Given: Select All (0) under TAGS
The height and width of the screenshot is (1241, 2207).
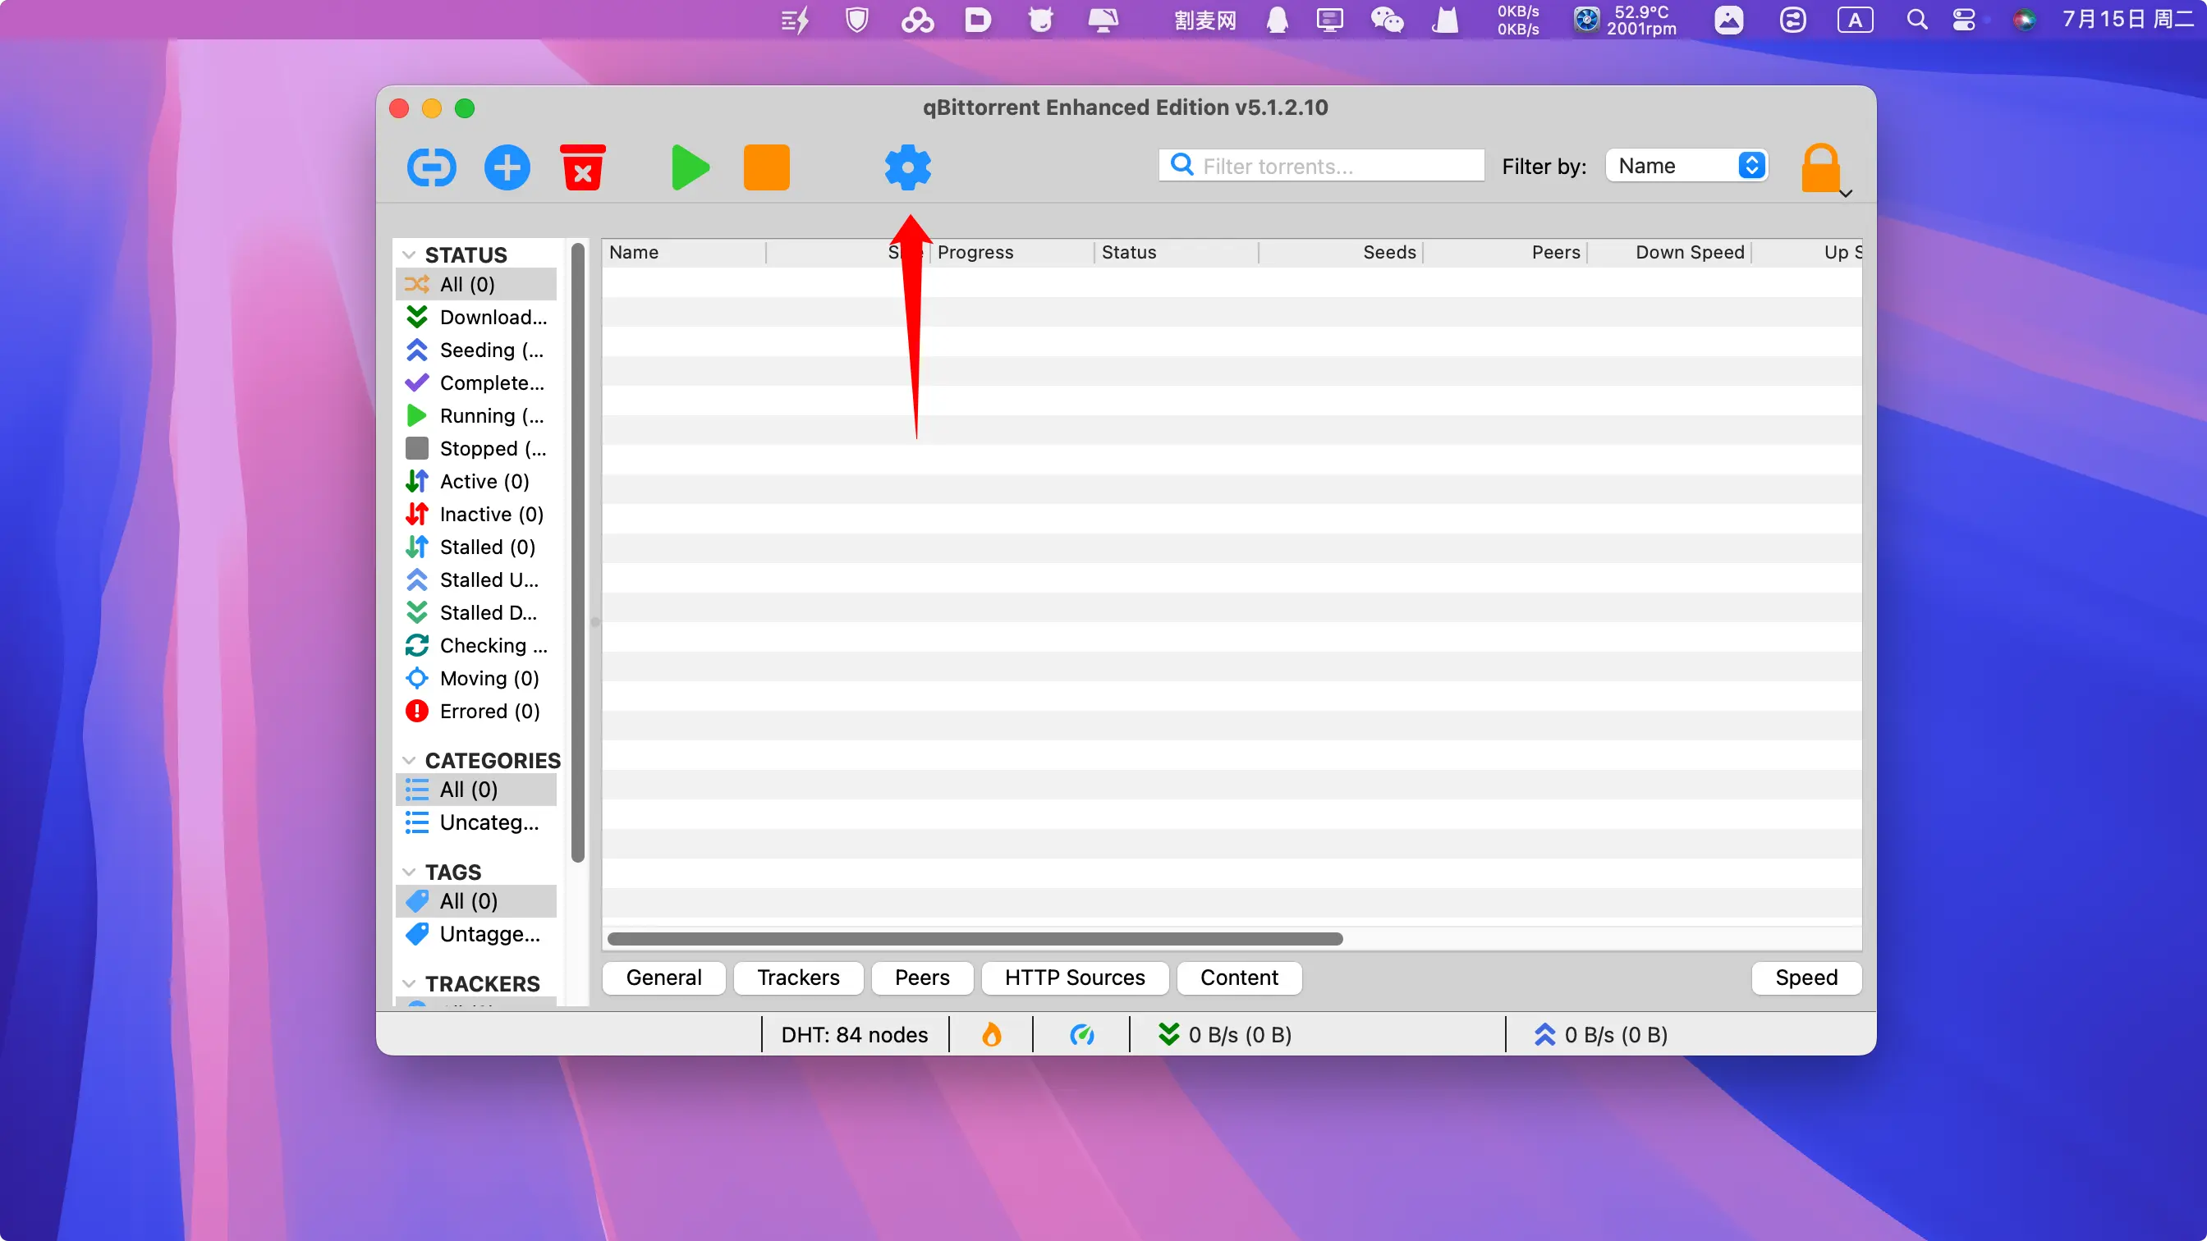Looking at the screenshot, I should (476, 901).
